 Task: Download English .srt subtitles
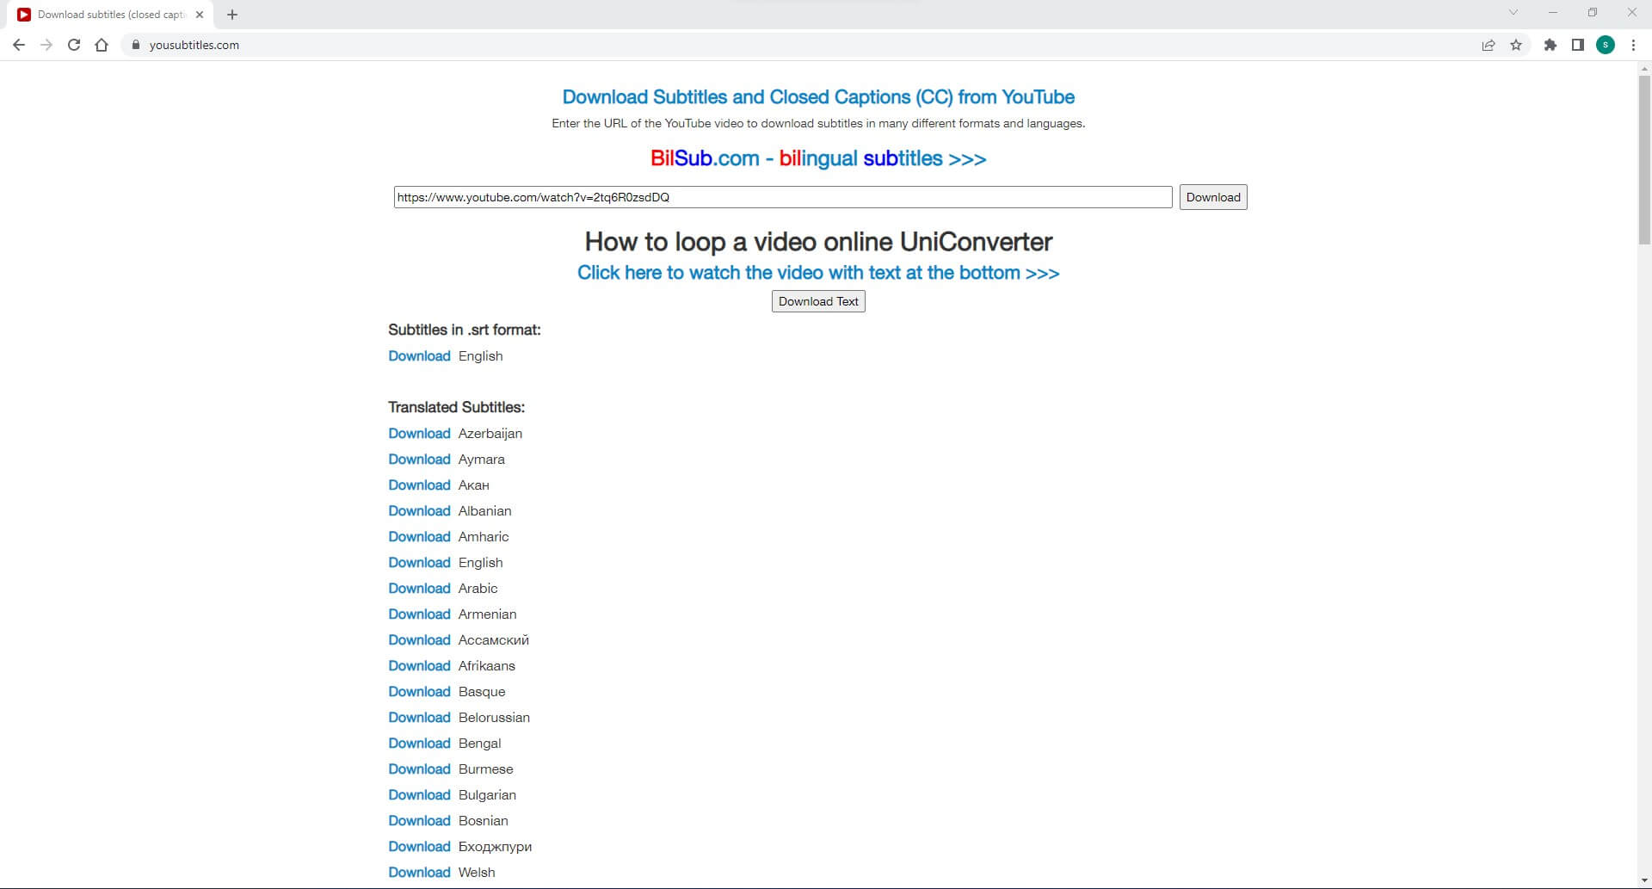pyautogui.click(x=419, y=356)
